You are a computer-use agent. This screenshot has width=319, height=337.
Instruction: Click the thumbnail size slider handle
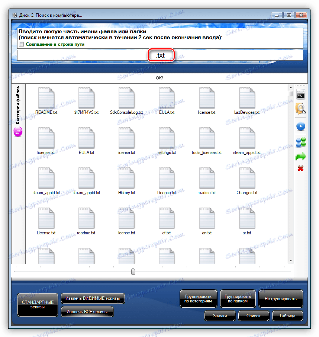pos(133,271)
